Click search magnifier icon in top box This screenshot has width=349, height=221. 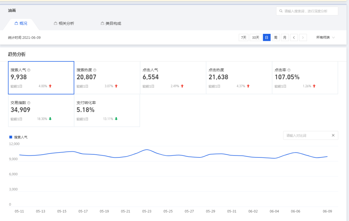click(281, 11)
